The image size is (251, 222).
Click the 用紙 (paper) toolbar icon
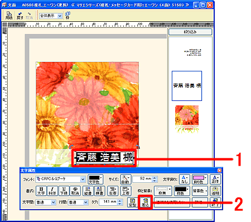[x=9, y=15]
